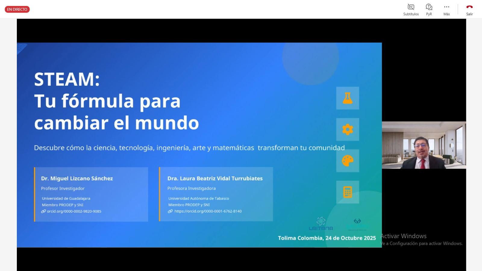Click the calculator mathematics icon
The width and height of the screenshot is (482, 271).
coord(347,192)
